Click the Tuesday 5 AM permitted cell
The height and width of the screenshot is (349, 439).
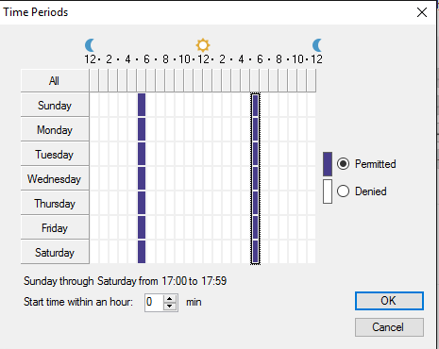142,154
